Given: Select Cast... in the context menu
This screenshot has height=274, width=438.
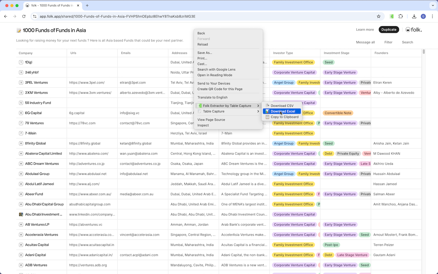Looking at the screenshot, I should click(228, 64).
